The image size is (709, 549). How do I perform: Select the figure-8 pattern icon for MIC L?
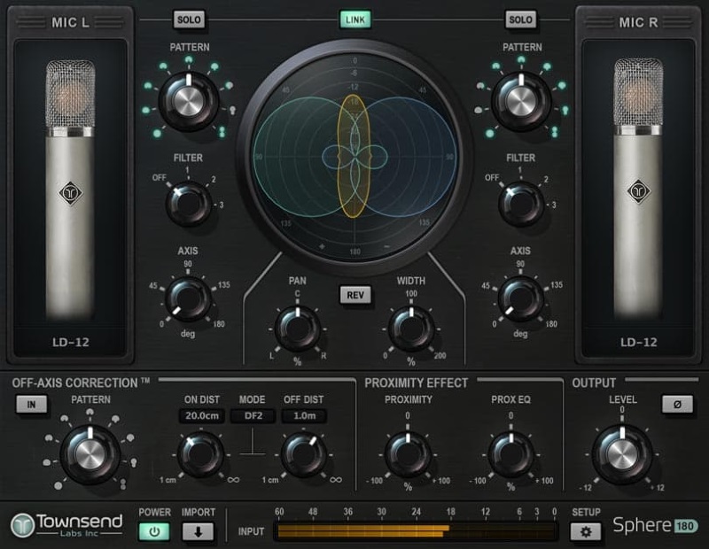point(222,132)
